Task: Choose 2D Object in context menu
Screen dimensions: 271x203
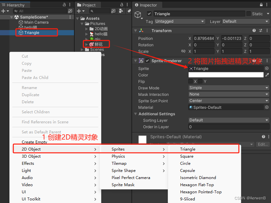Action: [55, 149]
